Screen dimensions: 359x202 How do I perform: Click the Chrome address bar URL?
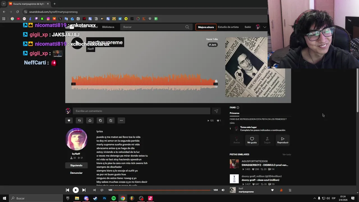[53, 12]
